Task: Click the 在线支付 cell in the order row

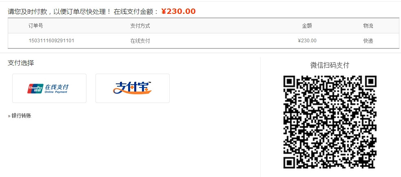Action: coord(140,41)
